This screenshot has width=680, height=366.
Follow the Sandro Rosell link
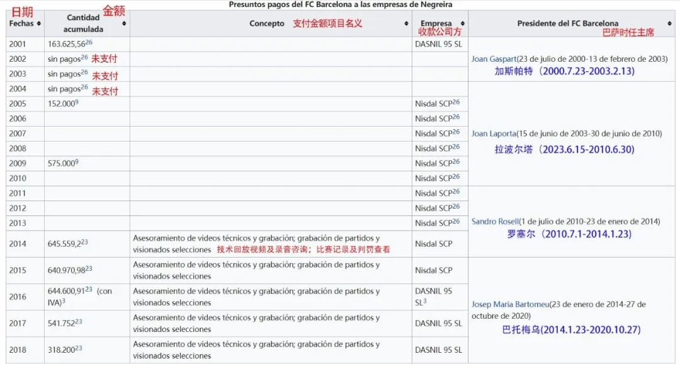coord(495,222)
